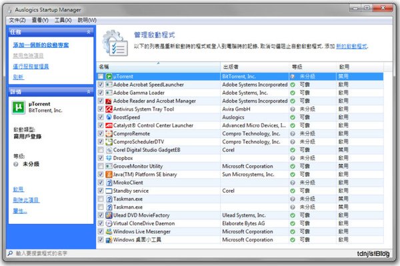Select the Sun Microsystems, Inc. publisher cell
Screen dimensions: 400x266
coord(255,175)
